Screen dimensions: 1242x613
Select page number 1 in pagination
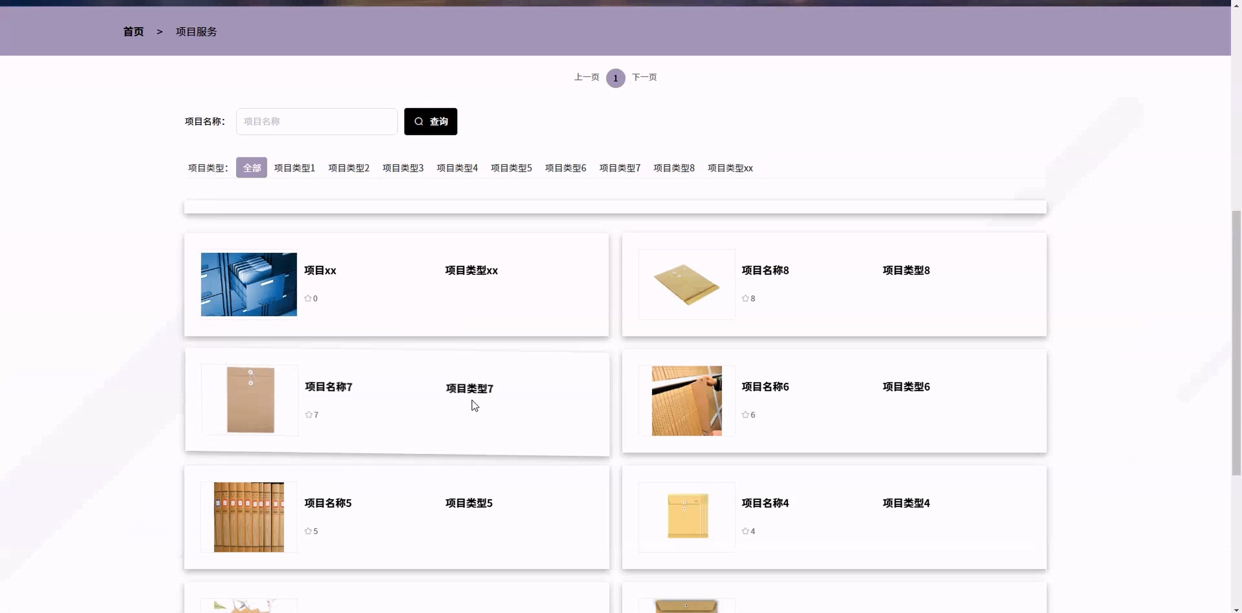[x=615, y=78]
